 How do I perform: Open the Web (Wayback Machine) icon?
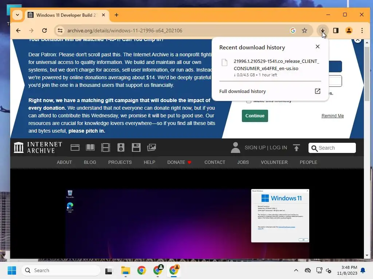(x=75, y=147)
